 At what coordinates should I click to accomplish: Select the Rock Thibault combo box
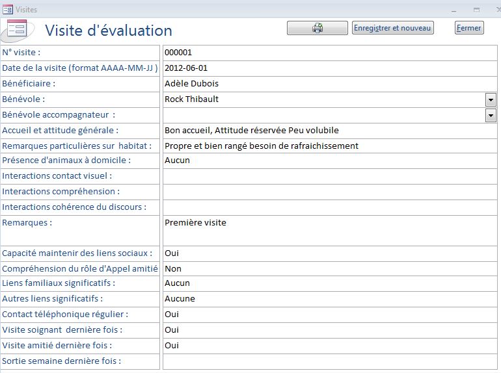click(330, 99)
